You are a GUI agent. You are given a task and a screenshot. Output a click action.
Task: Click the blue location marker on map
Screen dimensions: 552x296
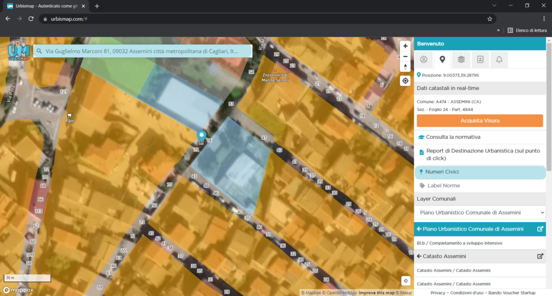202,136
